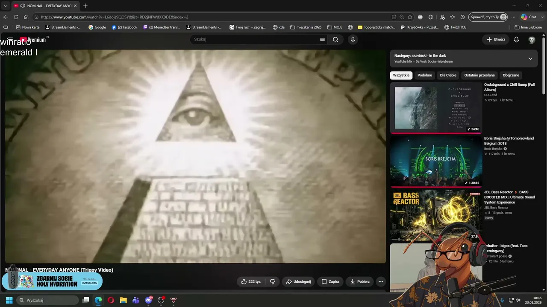Open browser history clock icon
This screenshot has height=307, width=547.
coord(463,17)
